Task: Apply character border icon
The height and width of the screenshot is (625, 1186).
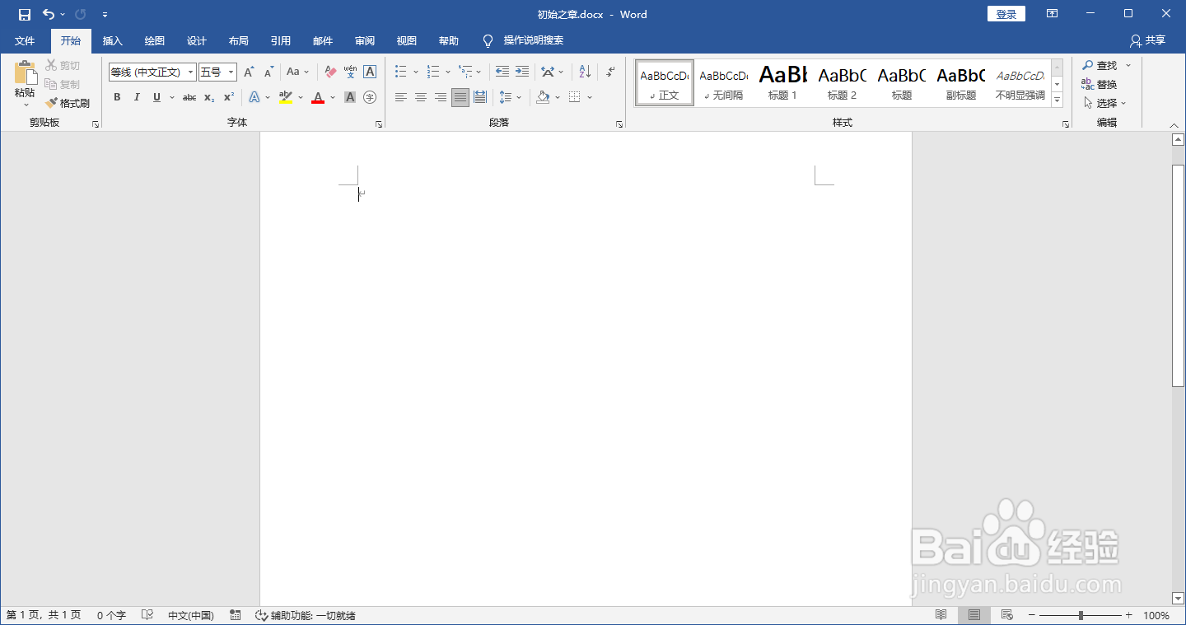Action: [370, 72]
